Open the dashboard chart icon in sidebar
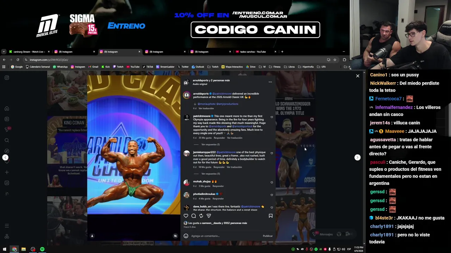This screenshot has width=451, height=253. point(7,183)
